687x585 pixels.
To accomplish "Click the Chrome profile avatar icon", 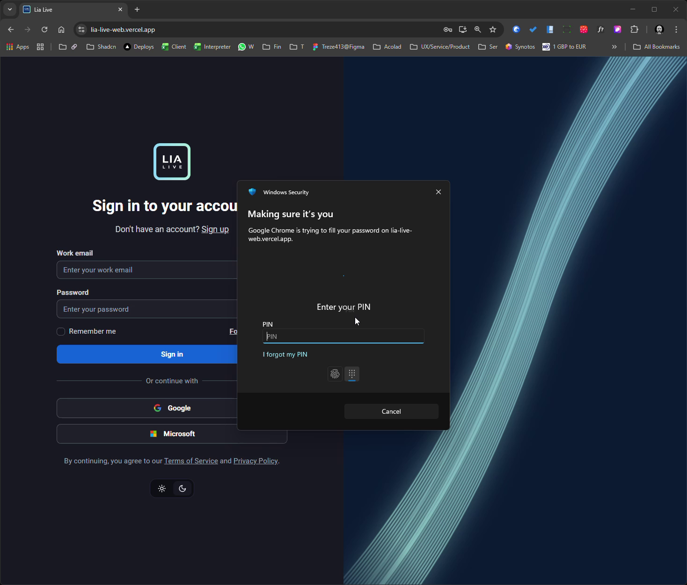I will [659, 29].
